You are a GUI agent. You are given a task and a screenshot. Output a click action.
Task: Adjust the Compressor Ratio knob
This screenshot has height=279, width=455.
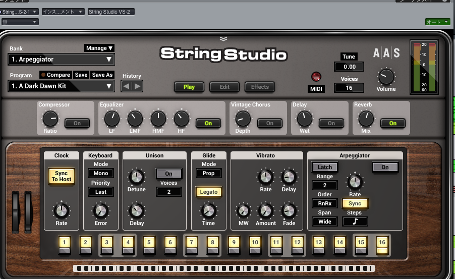coord(50,119)
